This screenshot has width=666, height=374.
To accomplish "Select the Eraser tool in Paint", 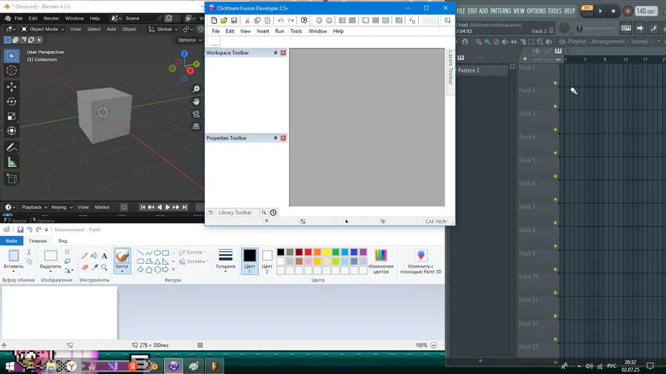I will click(x=84, y=267).
